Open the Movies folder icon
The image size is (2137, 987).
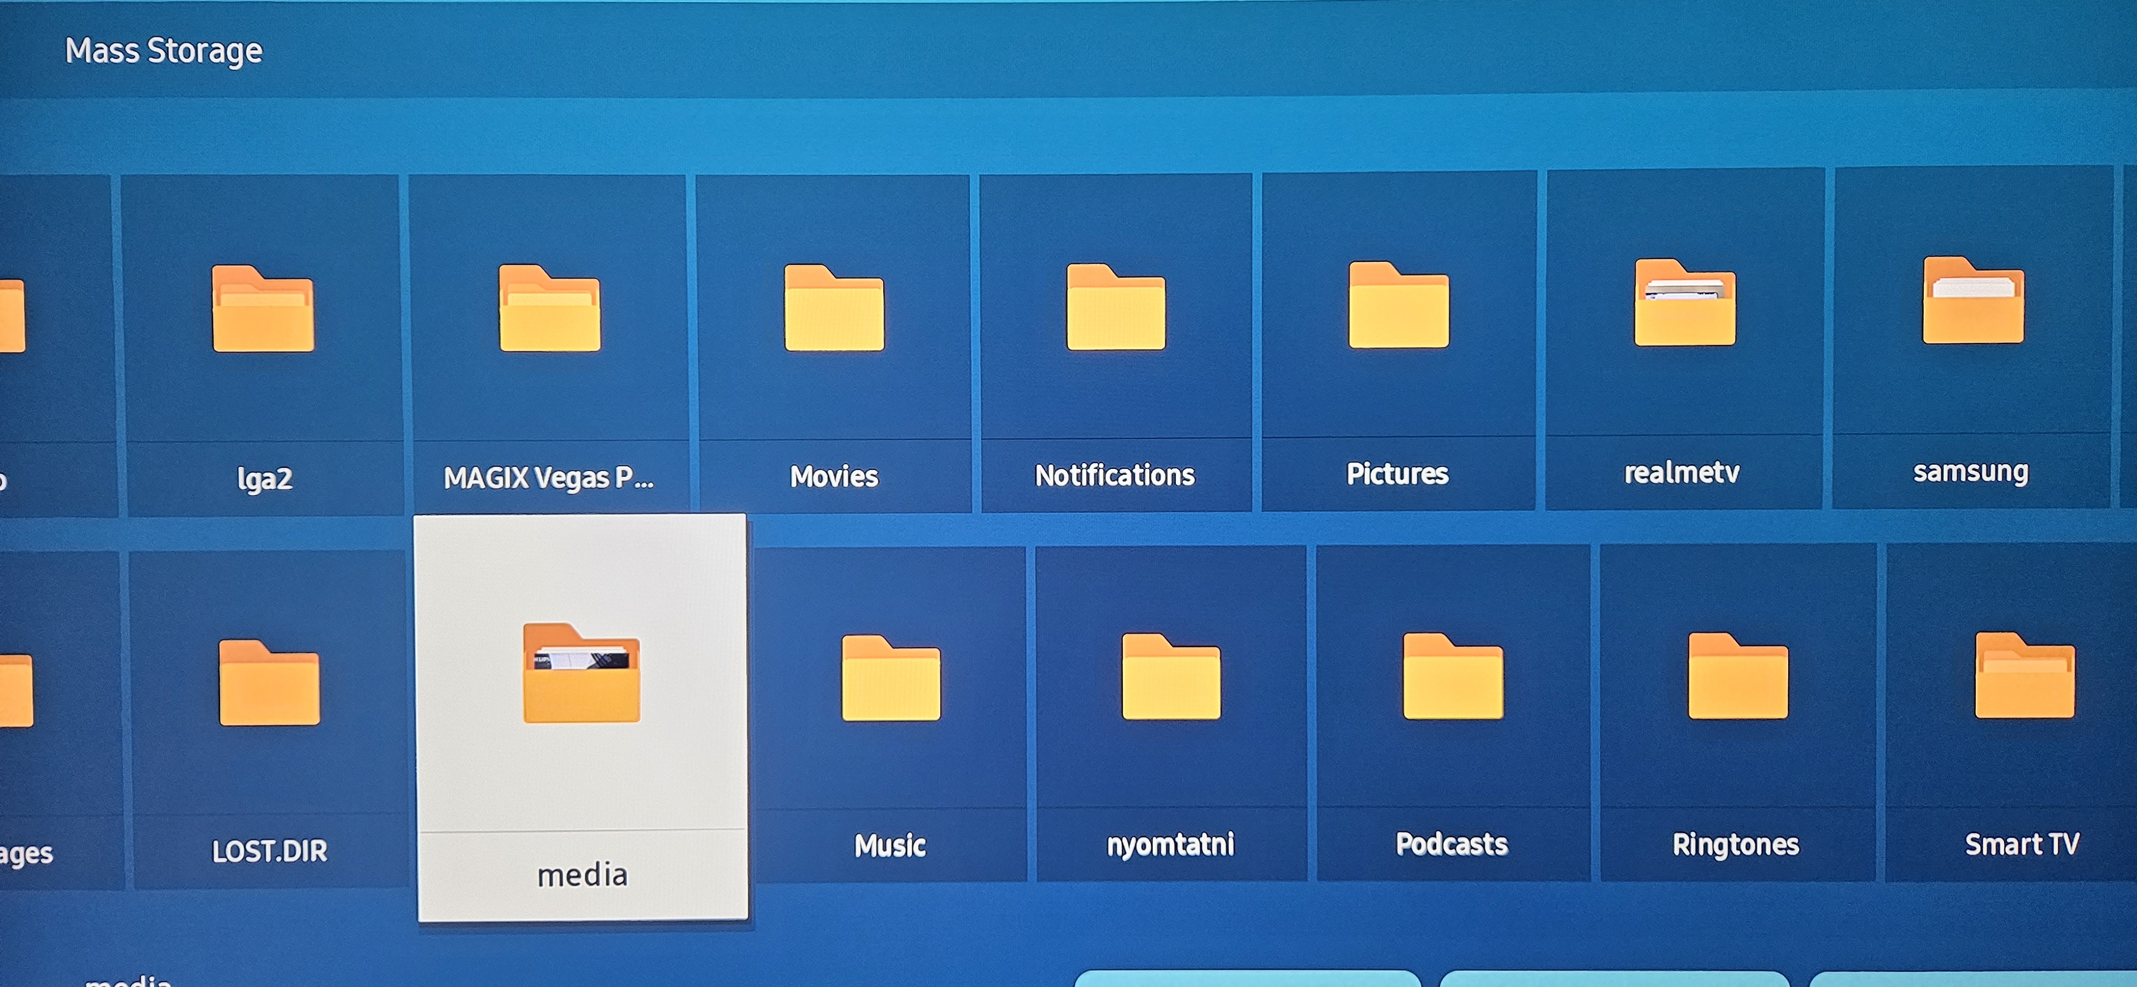click(834, 308)
